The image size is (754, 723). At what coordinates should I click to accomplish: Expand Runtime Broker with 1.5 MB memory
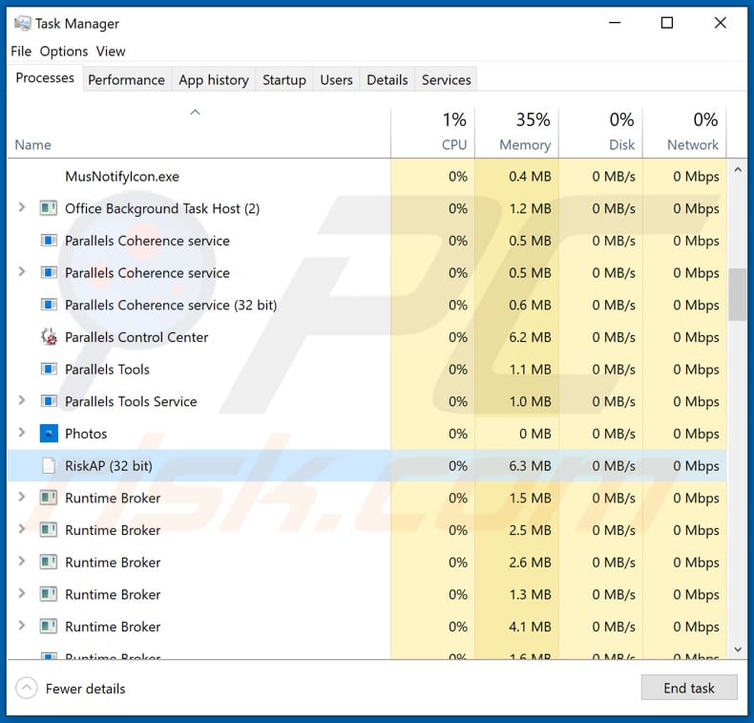point(22,497)
